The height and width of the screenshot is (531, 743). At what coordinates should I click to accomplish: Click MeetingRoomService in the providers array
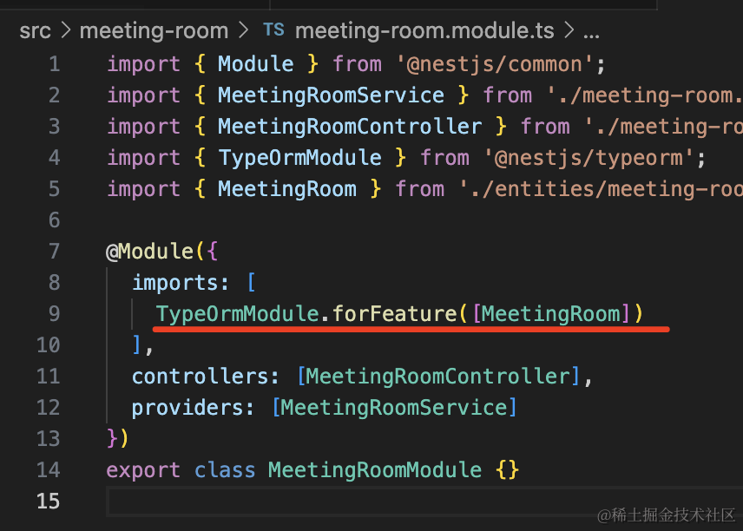pyautogui.click(x=394, y=408)
